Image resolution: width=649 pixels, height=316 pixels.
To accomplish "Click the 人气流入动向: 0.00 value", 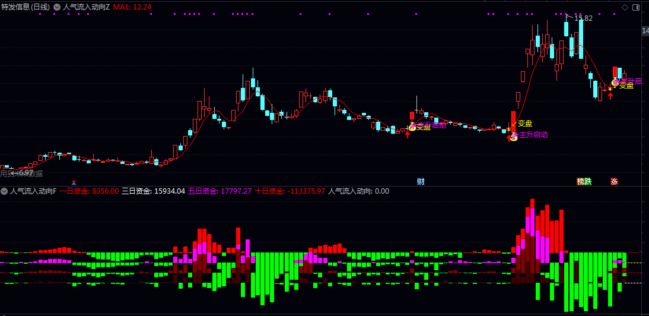I will pyautogui.click(x=358, y=191).
